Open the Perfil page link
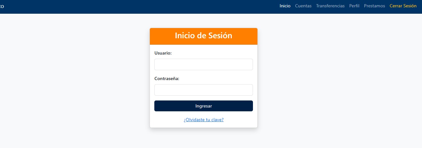This screenshot has height=148, width=422. tap(354, 6)
